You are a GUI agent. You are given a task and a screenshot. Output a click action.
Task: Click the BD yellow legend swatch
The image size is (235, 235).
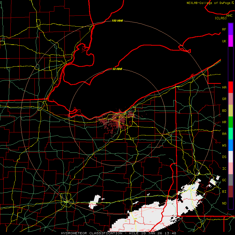click(x=231, y=111)
